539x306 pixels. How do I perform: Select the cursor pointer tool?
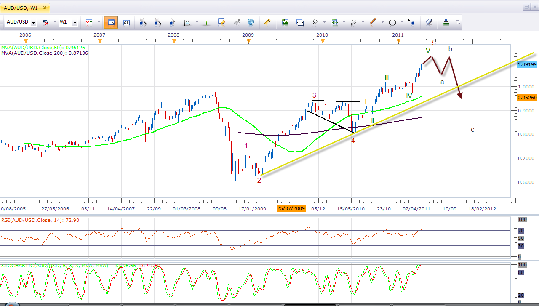(x=172, y=22)
